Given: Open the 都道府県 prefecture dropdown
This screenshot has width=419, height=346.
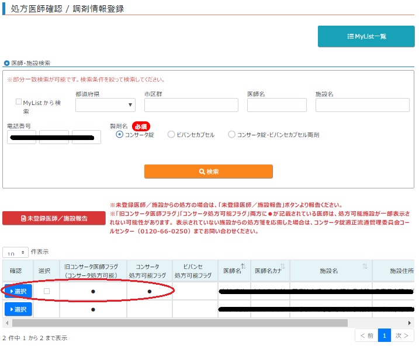Looking at the screenshot, I should 105,105.
